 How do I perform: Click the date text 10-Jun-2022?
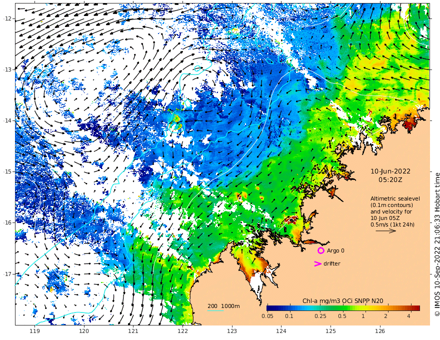390,171
